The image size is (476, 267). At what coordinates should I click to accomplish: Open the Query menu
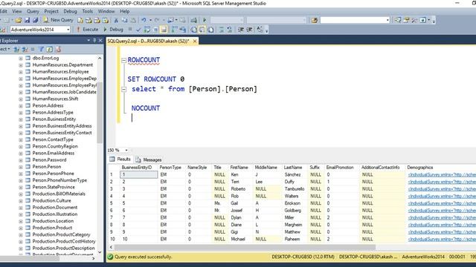[x=33, y=11]
